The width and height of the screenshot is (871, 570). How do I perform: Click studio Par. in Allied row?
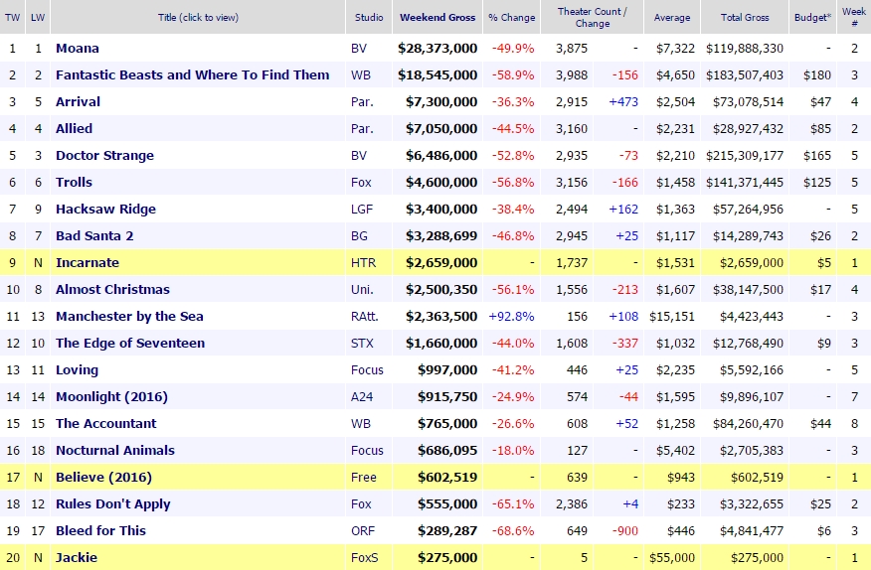tap(362, 129)
